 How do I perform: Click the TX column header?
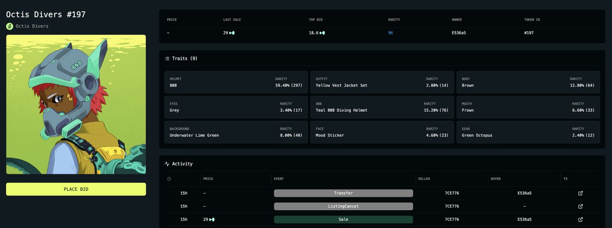[565, 179]
